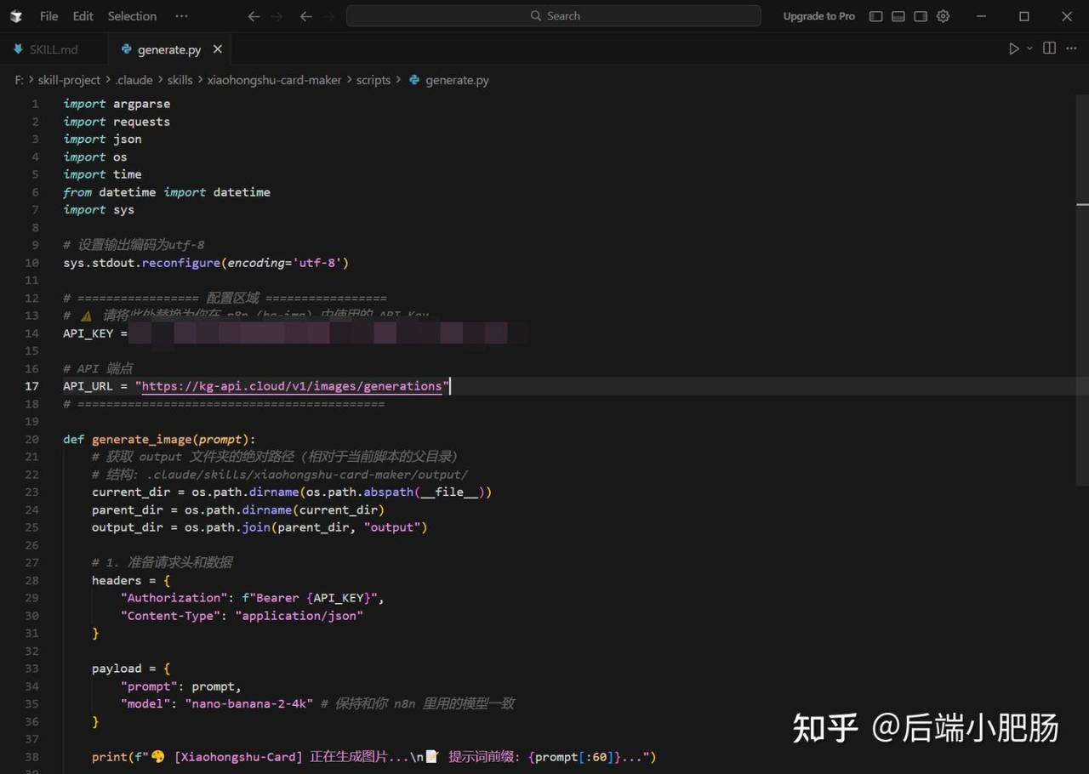The image size is (1089, 774).
Task: Run the Python file with play icon
Action: coord(1013,49)
